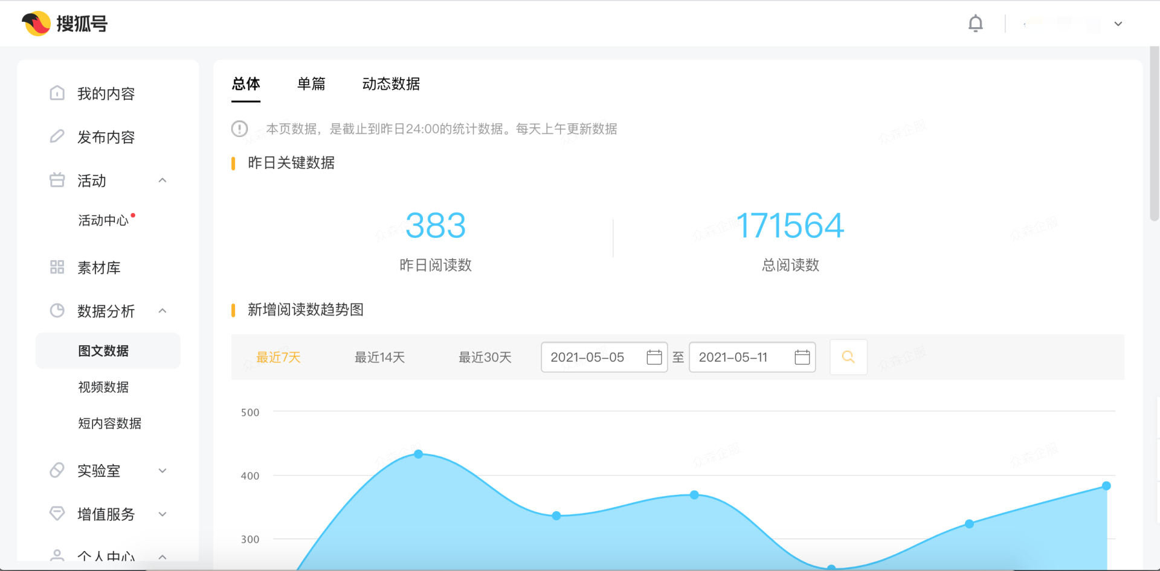This screenshot has height=571, width=1160.
Task: Click the 数据分析 pie chart icon
Action: coord(57,310)
